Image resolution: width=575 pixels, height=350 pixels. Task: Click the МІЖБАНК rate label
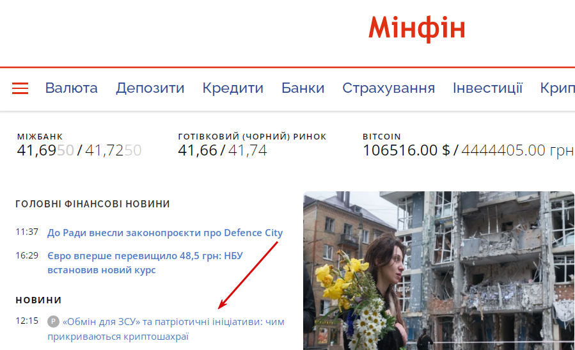(40, 136)
